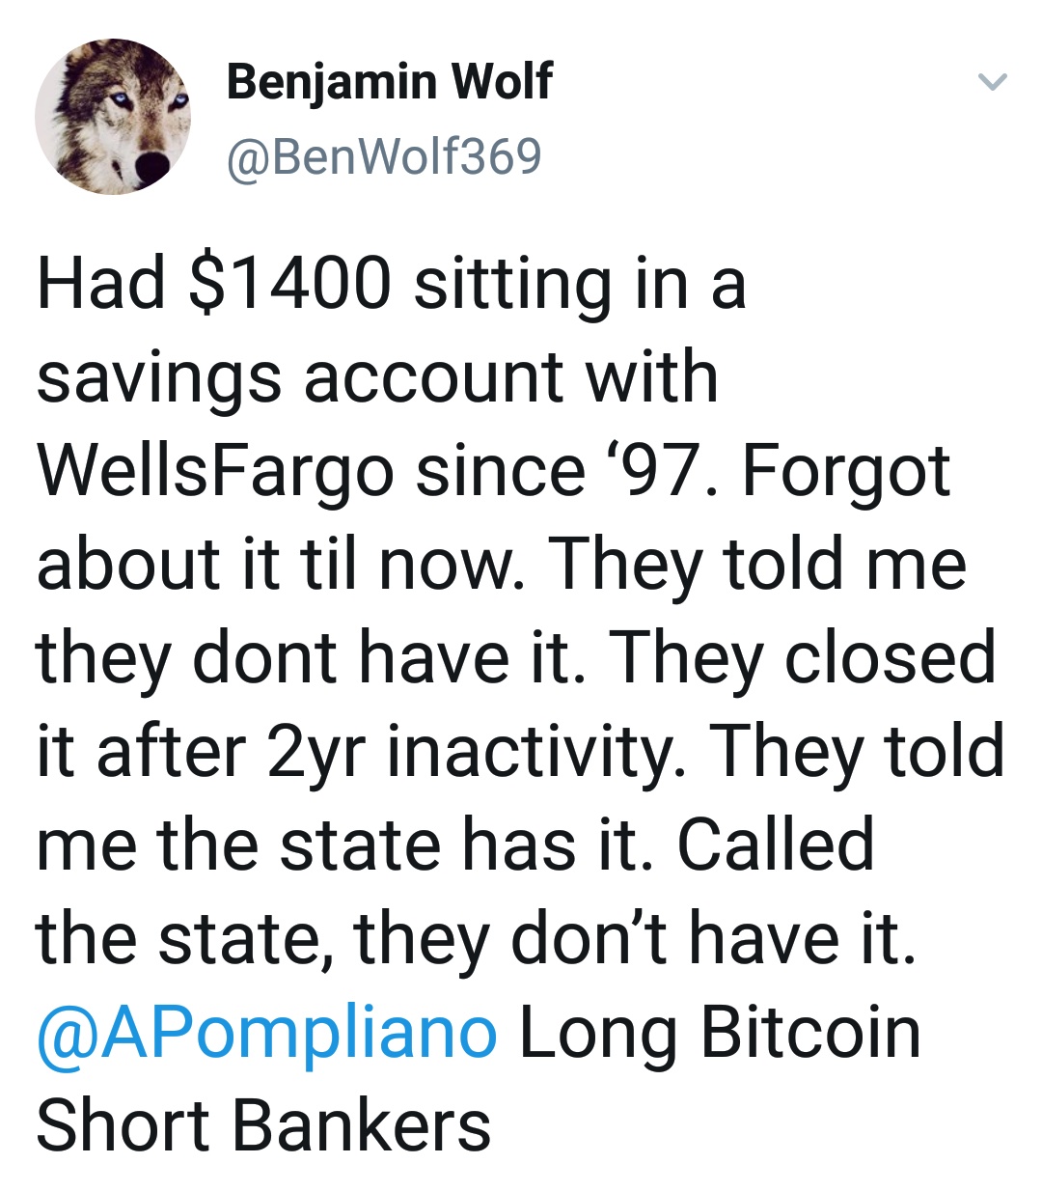
Task: Click the phrase 'Short Bankers' at bottom
Action: pos(263,1126)
